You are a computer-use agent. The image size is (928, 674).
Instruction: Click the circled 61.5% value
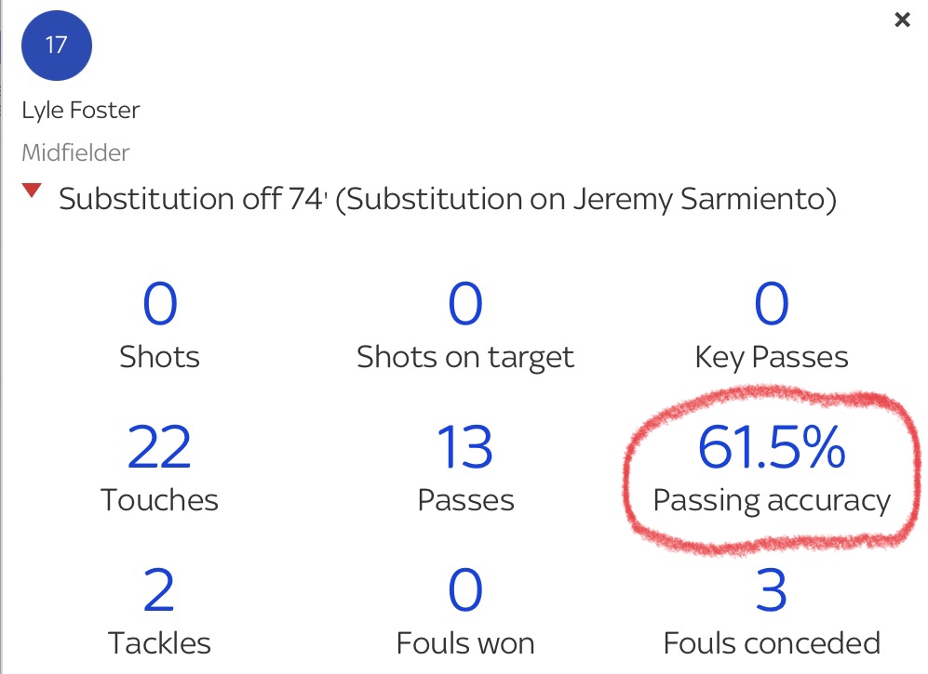[x=772, y=447]
